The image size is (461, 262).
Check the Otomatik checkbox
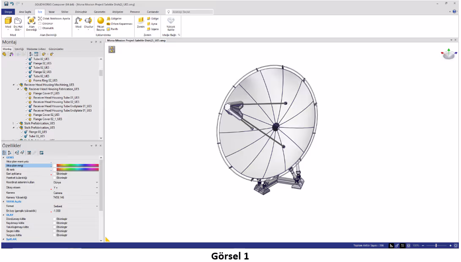pos(40,28)
